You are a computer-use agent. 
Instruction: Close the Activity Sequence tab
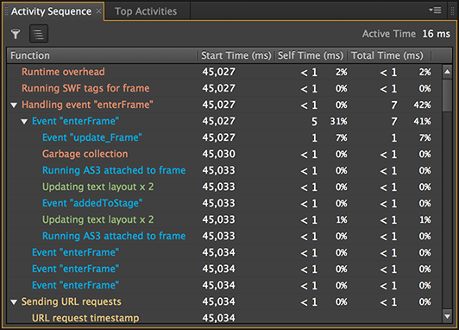pos(98,11)
